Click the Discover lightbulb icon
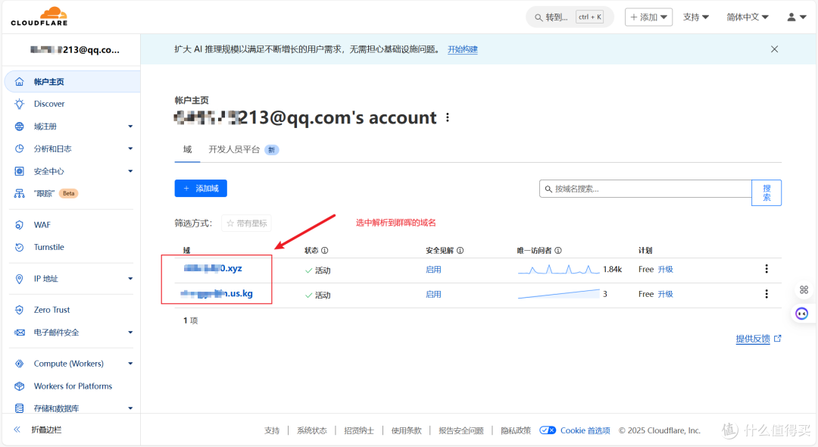This screenshot has height=447, width=818. point(19,104)
